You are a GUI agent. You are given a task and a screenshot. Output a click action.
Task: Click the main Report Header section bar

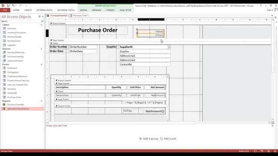pos(160,23)
